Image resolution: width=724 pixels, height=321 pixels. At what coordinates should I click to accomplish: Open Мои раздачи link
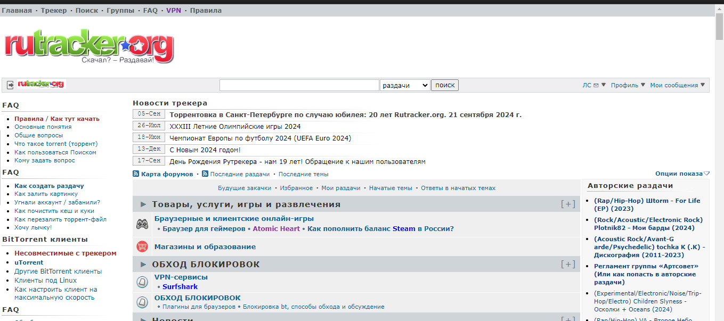(341, 188)
